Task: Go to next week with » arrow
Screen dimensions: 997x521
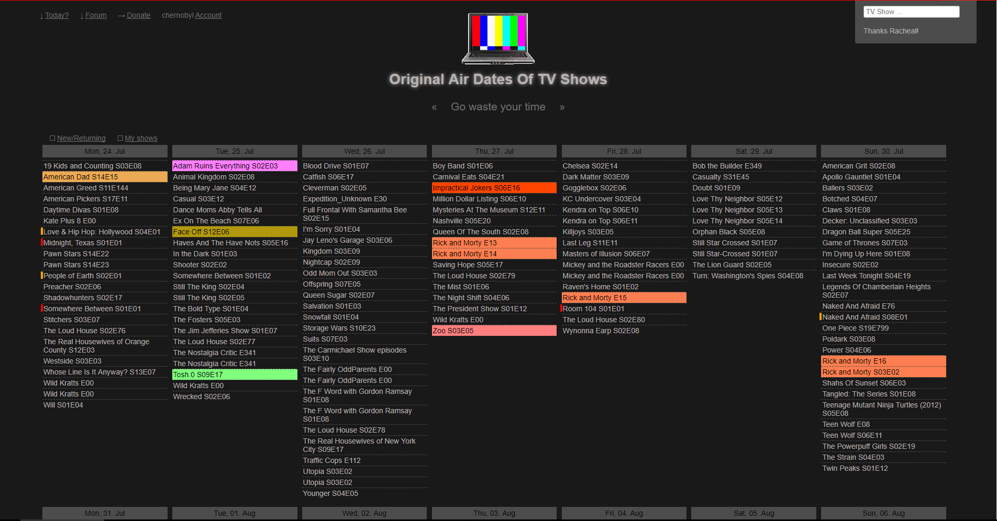Action: pos(562,107)
